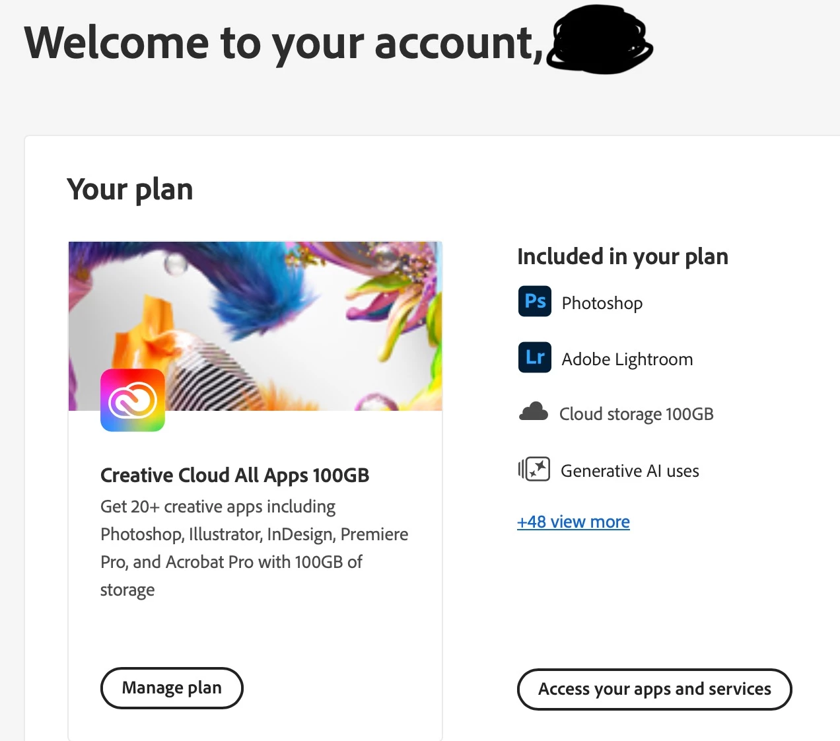Select the Adobe Lightroom text label
The image size is (840, 741).
tap(627, 359)
